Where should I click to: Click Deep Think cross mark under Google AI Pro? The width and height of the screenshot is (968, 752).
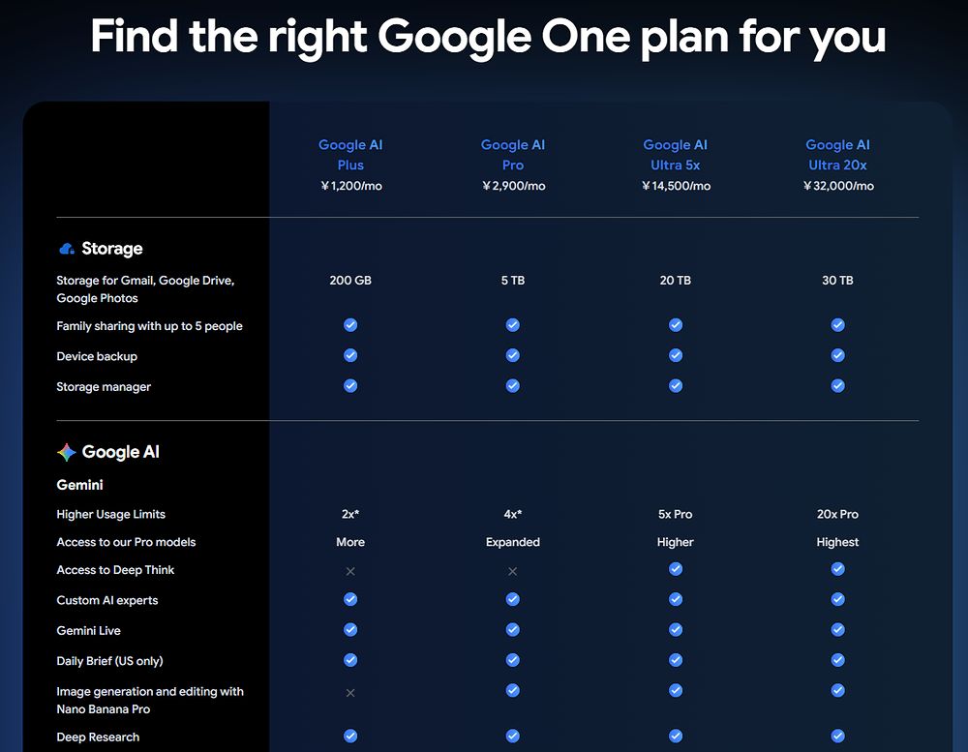pos(512,571)
